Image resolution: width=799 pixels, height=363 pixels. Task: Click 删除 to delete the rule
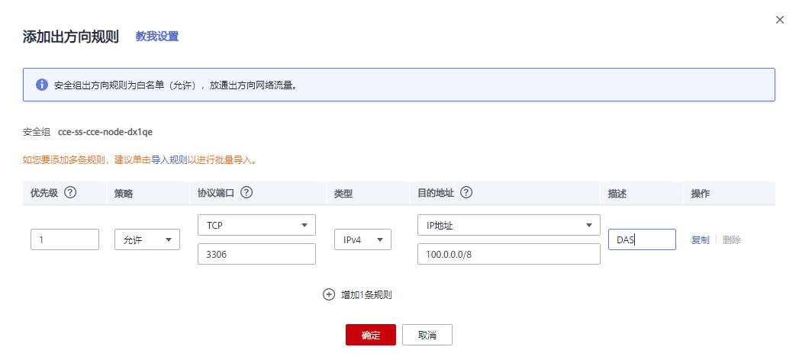click(x=732, y=239)
